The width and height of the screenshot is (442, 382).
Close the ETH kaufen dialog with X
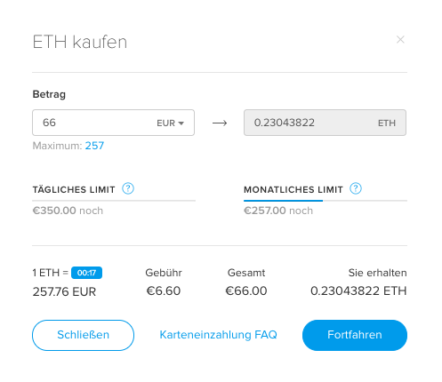[x=400, y=39]
